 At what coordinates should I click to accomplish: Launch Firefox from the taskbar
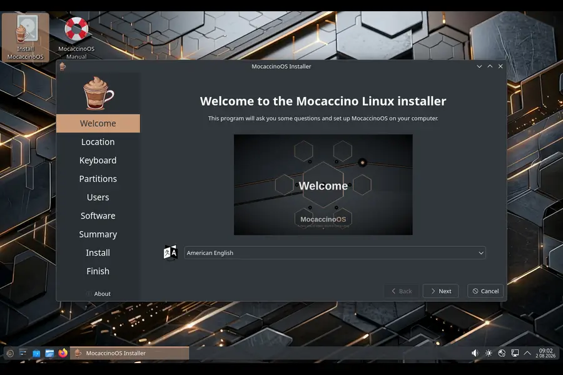coord(63,353)
